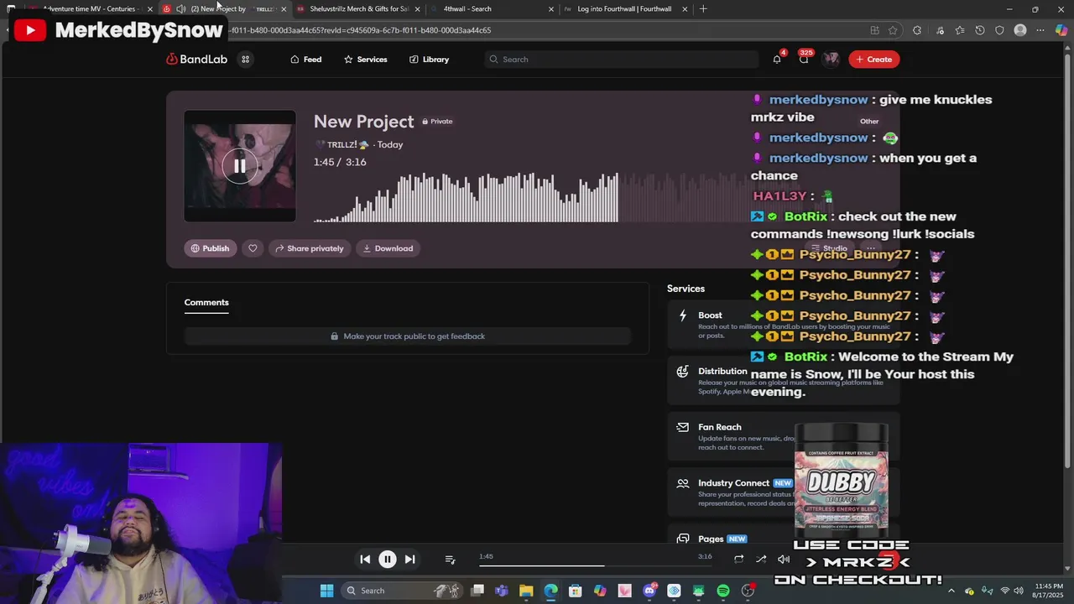Click 'Make your track public to get feedback'

pos(407,336)
